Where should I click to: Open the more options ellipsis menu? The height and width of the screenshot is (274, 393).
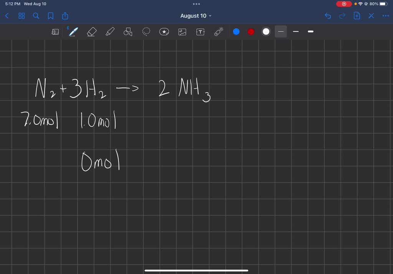[x=385, y=16]
